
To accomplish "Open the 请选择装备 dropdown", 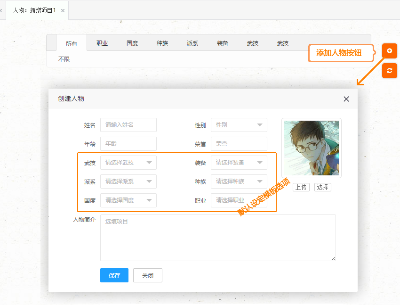I will (x=239, y=163).
